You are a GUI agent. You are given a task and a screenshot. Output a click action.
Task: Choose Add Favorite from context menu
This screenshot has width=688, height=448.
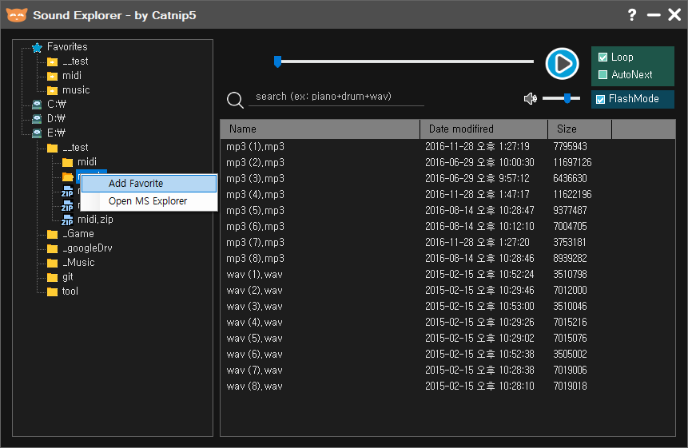pyautogui.click(x=149, y=184)
